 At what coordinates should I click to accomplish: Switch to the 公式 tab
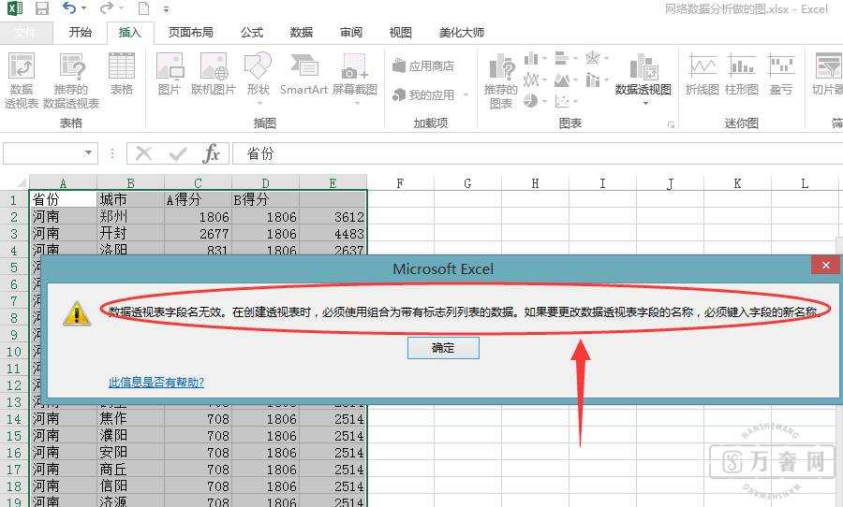click(x=252, y=32)
